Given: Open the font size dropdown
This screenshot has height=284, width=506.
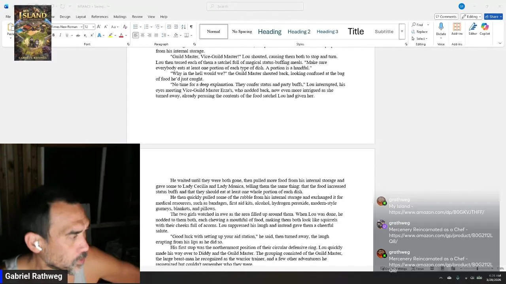Looking at the screenshot, I should 93,27.
